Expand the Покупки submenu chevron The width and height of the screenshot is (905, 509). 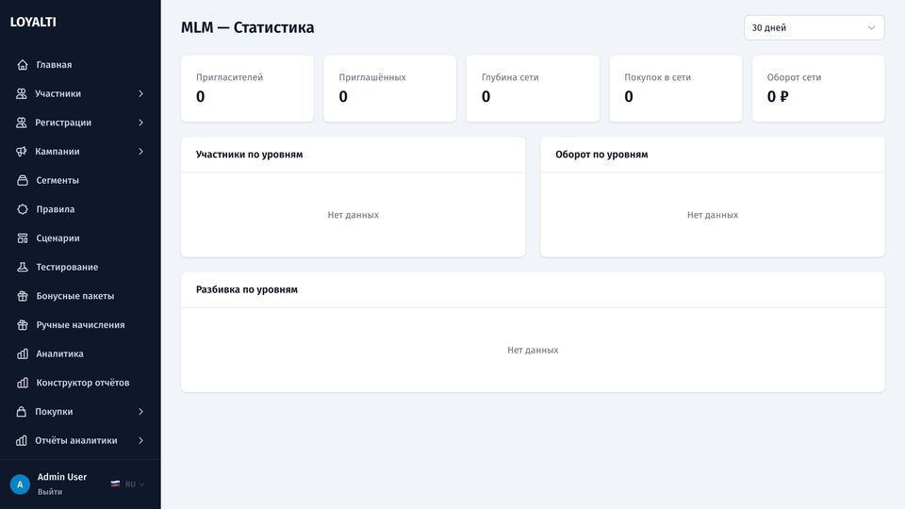tap(140, 412)
